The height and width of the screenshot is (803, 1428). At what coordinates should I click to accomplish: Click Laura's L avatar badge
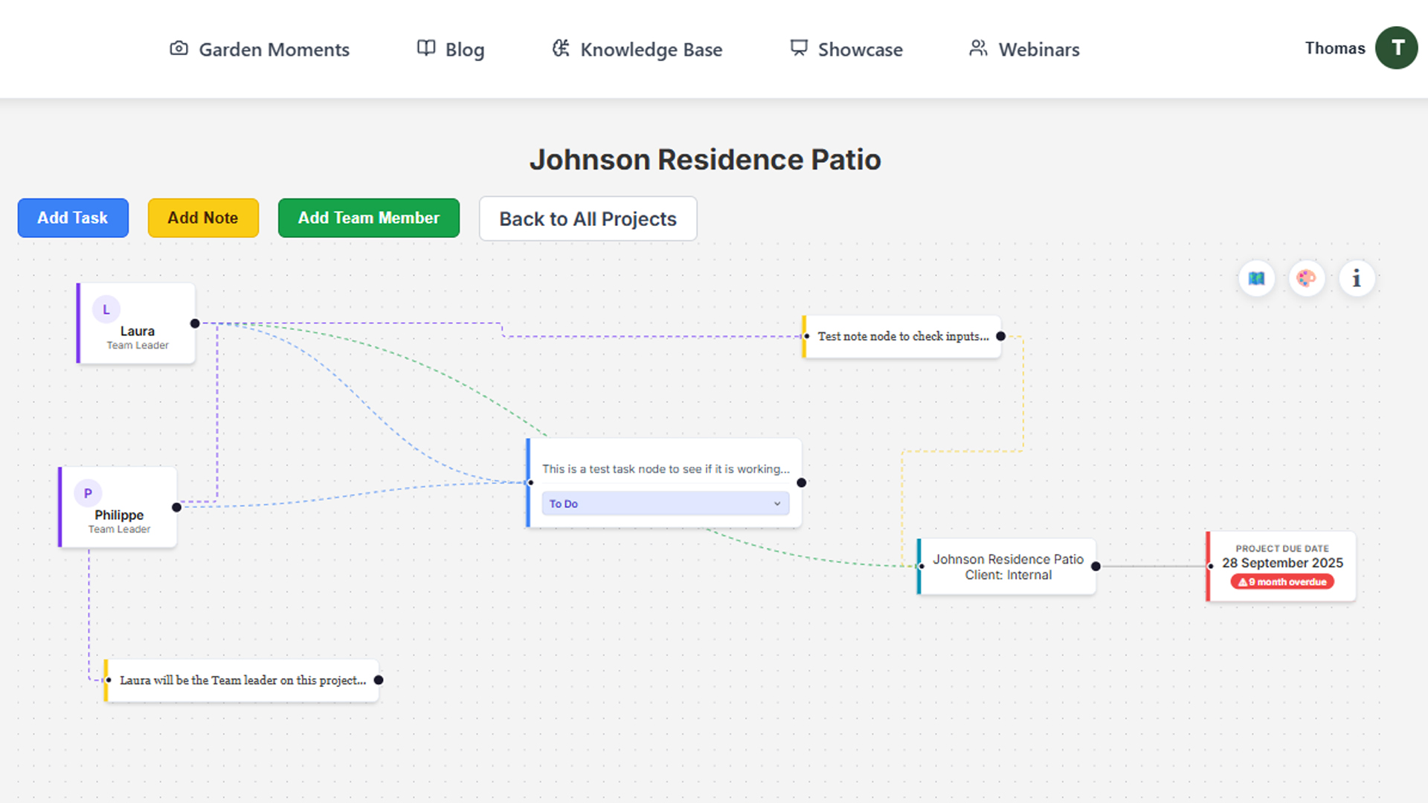click(106, 309)
